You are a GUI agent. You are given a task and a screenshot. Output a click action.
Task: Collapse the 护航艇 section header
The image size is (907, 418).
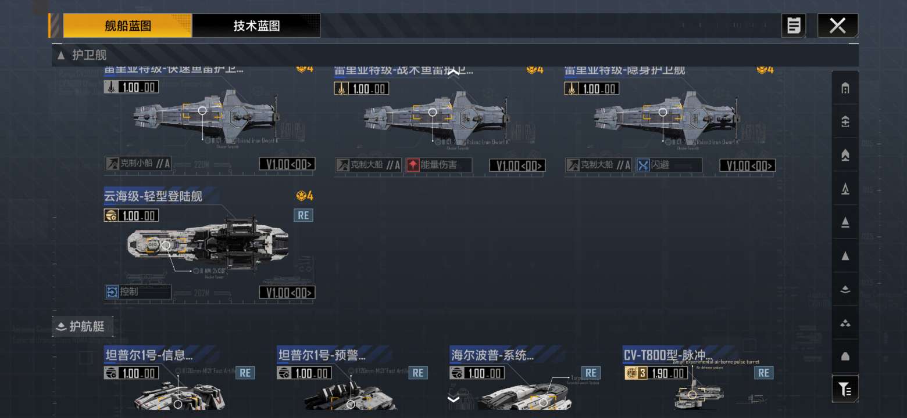click(x=82, y=326)
